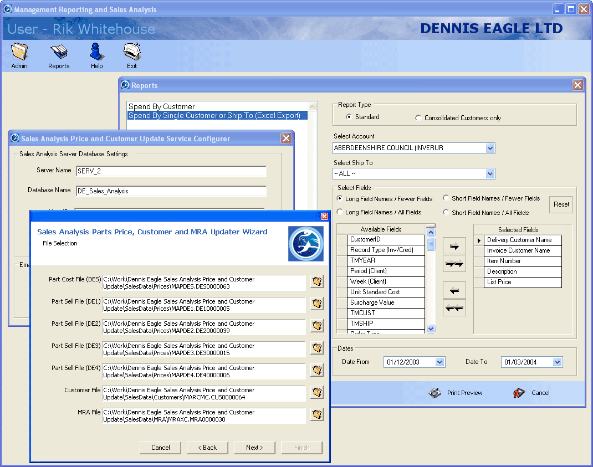Viewport: 593px width, 467px height.
Task: Click the Print Preview printer icon
Action: [435, 393]
